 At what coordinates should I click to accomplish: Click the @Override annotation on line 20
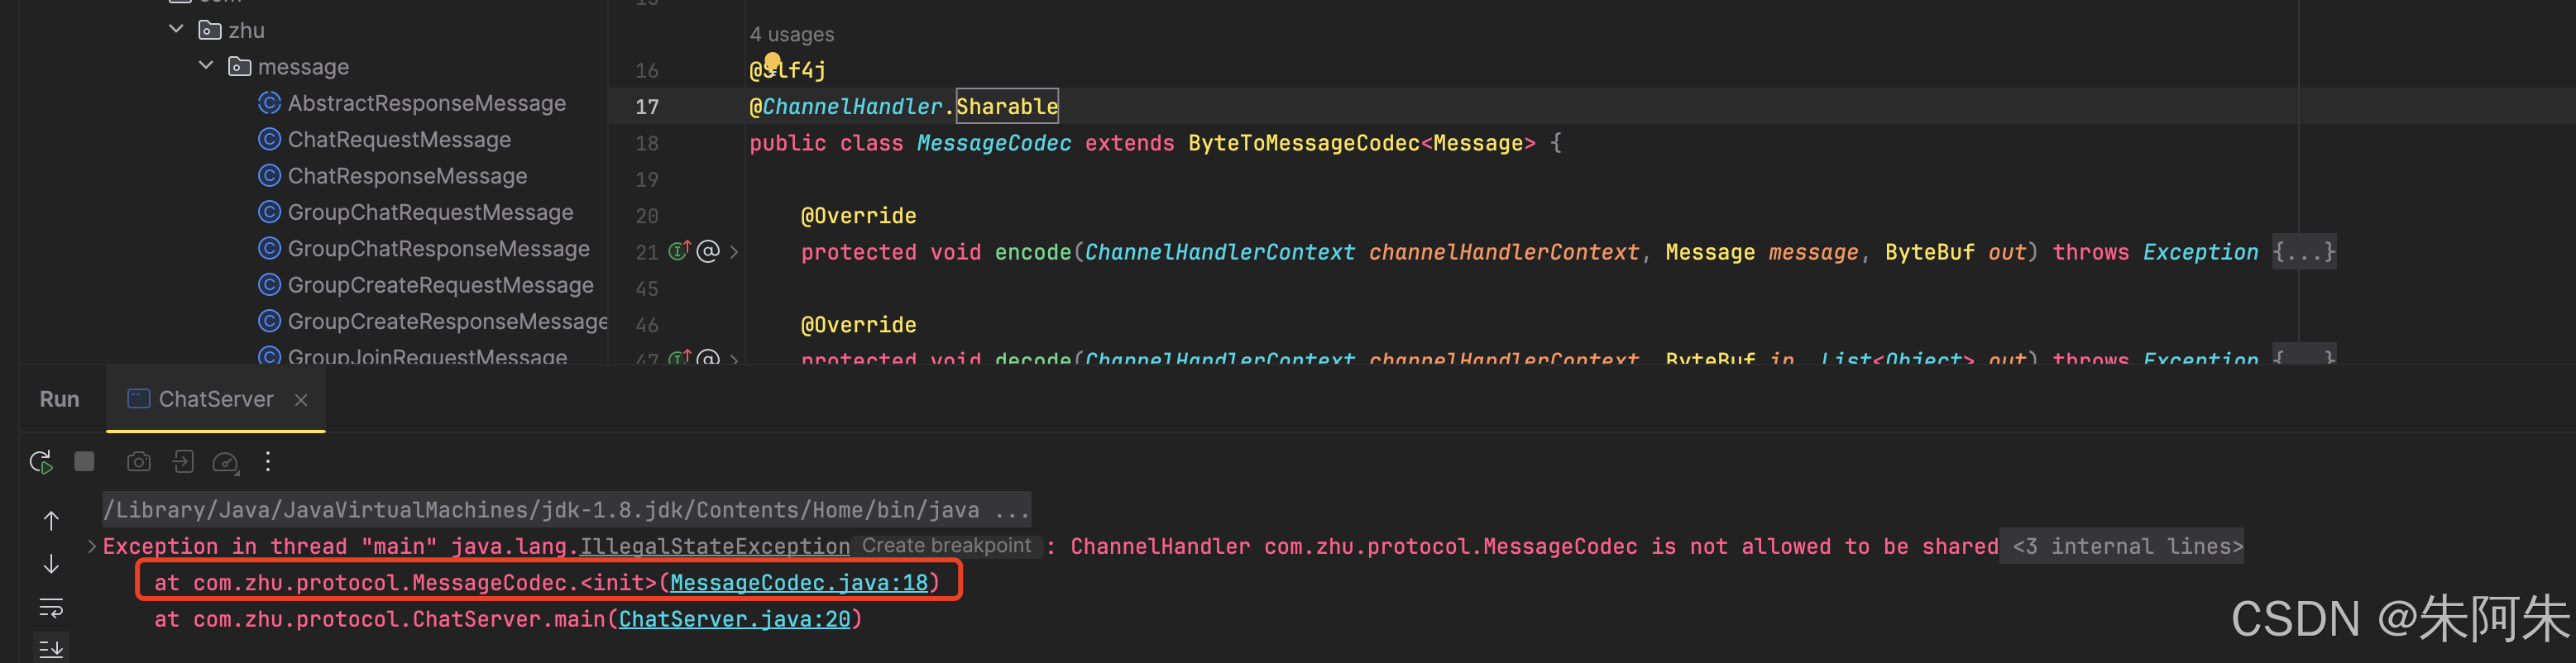point(858,215)
